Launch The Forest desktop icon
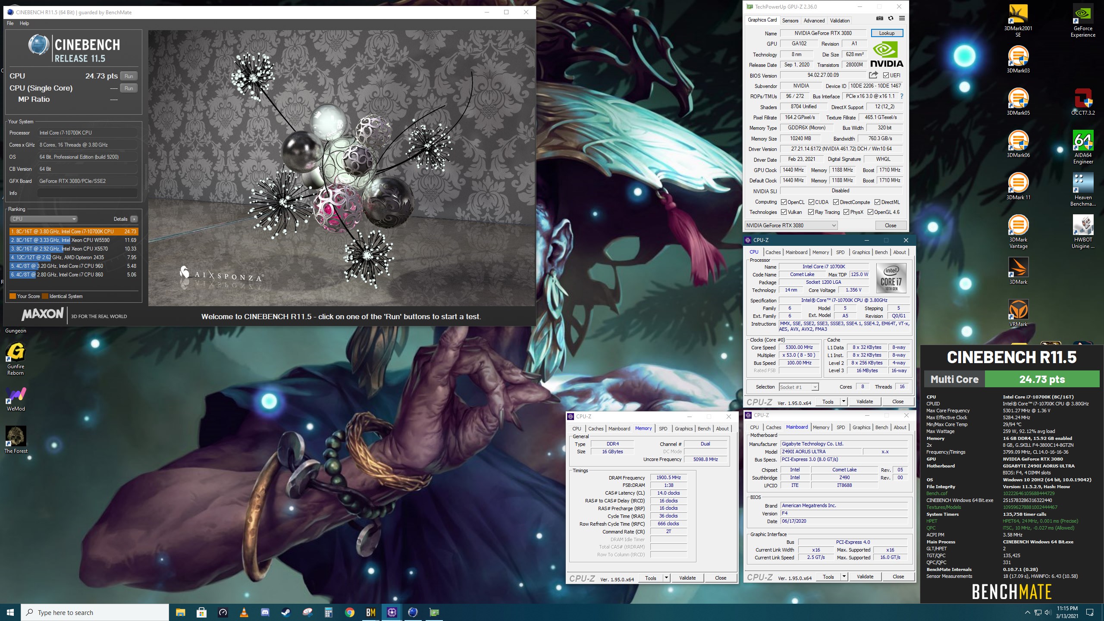This screenshot has height=621, width=1104. 16,440
